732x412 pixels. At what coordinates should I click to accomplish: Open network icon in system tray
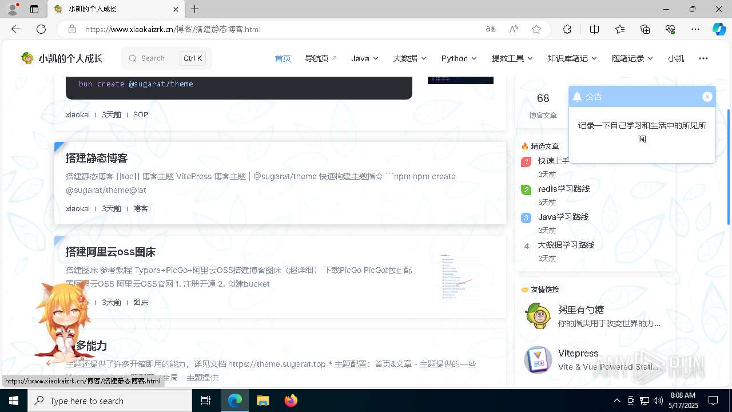[645, 401]
